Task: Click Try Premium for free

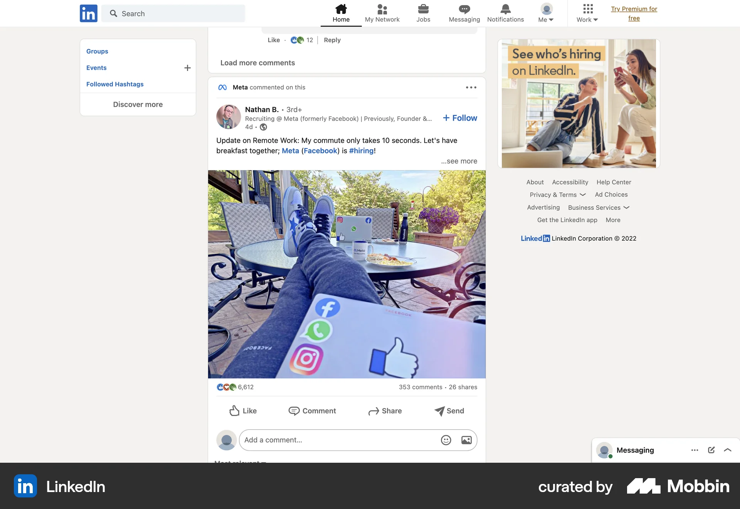Action: tap(634, 13)
